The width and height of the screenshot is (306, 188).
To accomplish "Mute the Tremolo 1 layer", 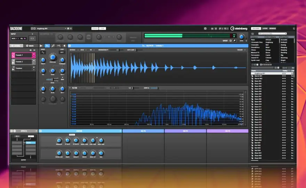I will 34,54.
